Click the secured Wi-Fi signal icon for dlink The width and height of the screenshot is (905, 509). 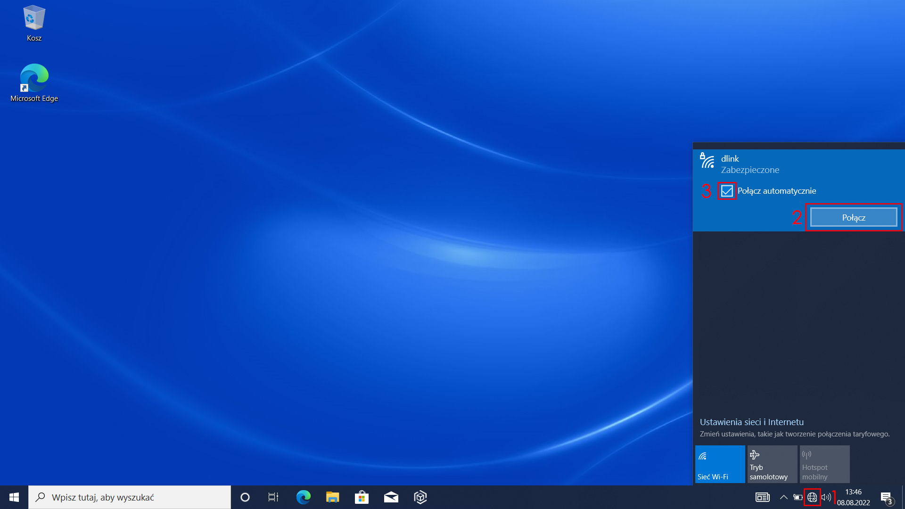click(x=707, y=161)
